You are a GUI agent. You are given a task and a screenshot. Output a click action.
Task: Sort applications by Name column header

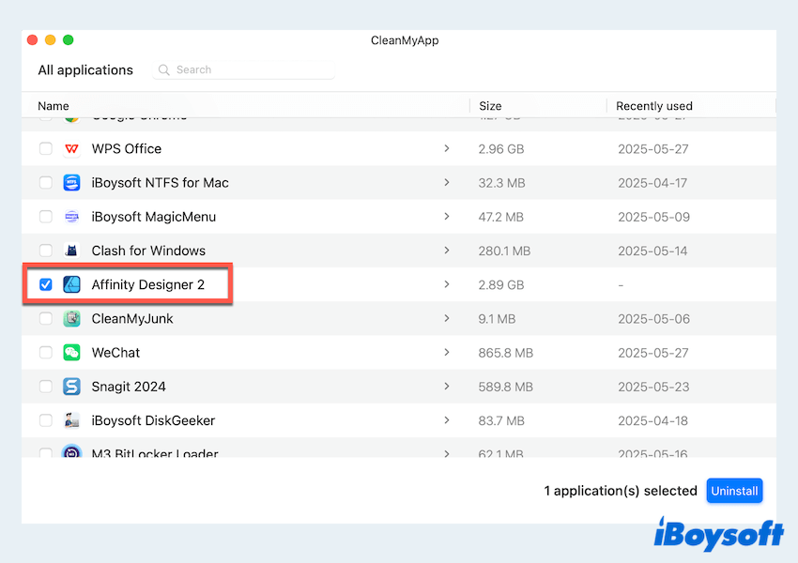54,106
